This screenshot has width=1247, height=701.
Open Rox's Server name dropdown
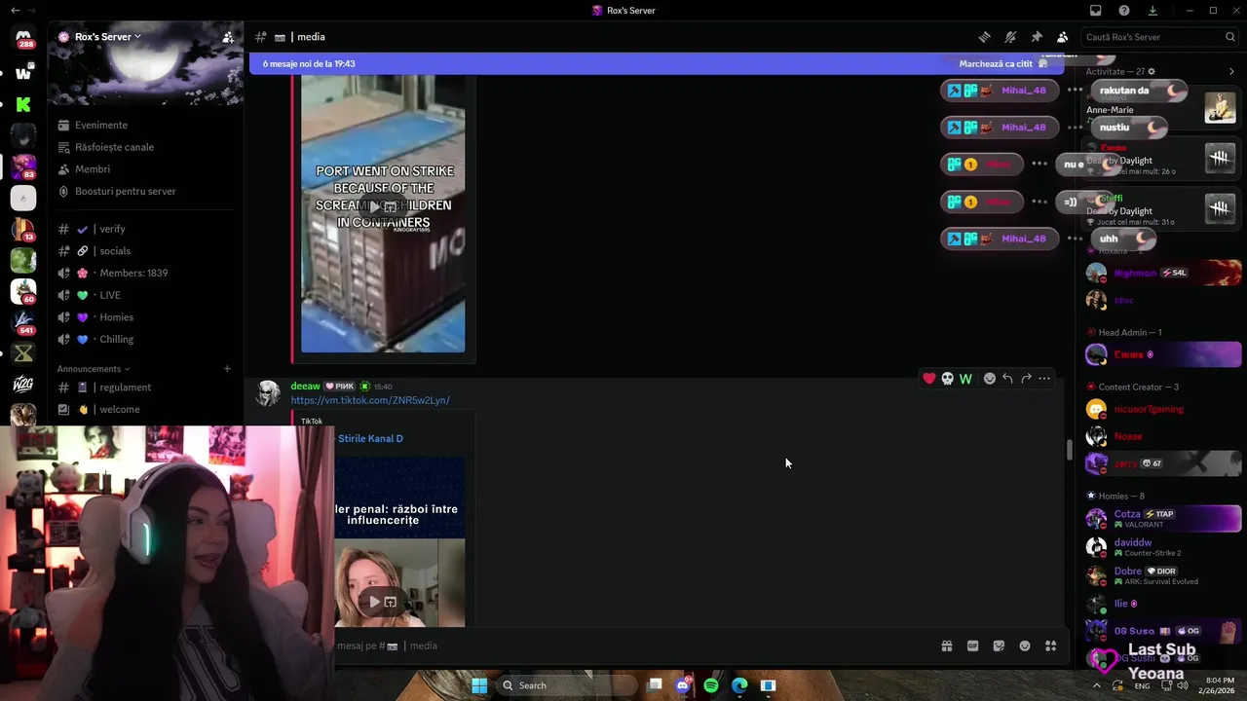click(108, 37)
